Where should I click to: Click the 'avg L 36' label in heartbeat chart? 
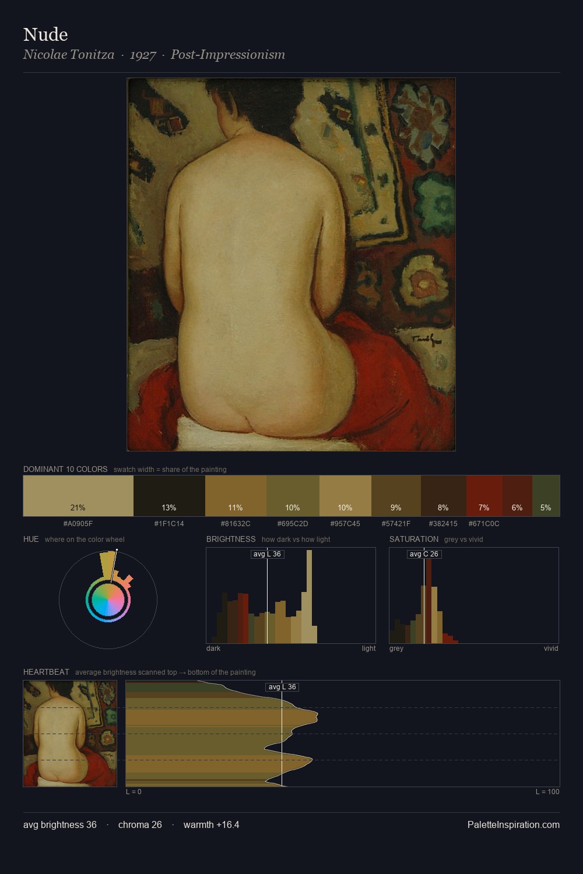[x=282, y=687]
